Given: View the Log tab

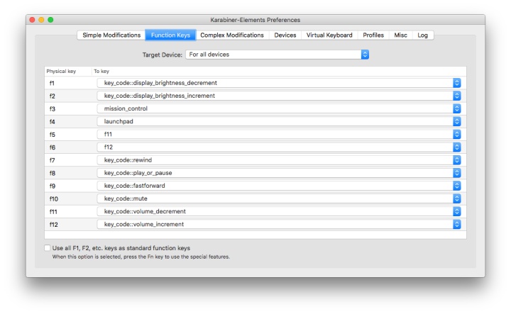Looking at the screenshot, I should (x=423, y=35).
